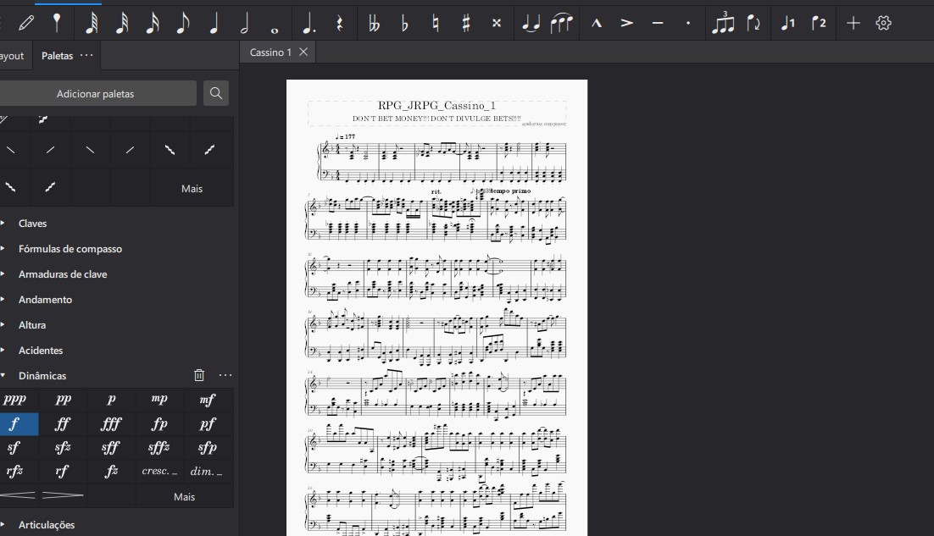Select the pp dynamic
The width and height of the screenshot is (934, 536).
(63, 400)
